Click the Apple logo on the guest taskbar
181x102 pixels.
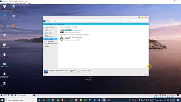click(2, 95)
